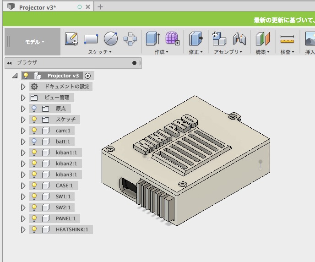This screenshot has height=262, width=315.
Task: Select PANEL:1 in the browser tree
Action: [x=65, y=218]
